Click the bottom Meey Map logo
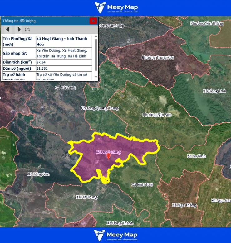231x243 pixels. pos(116,235)
